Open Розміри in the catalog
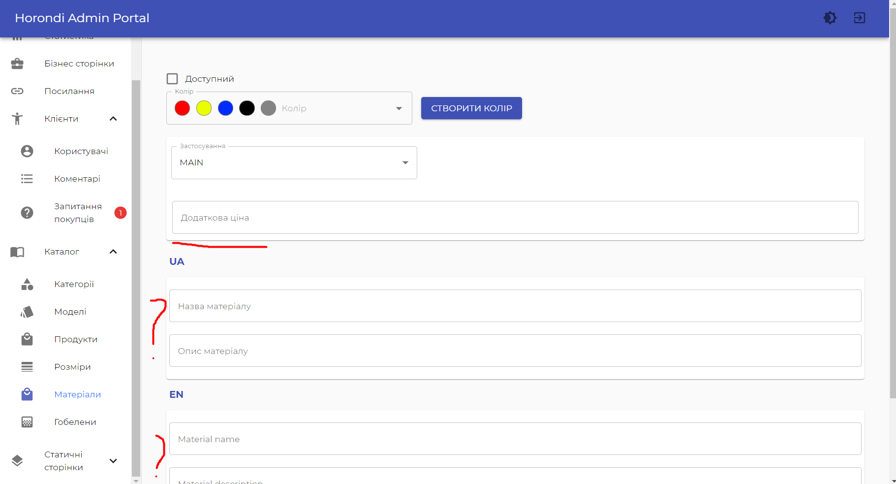Viewport: 896px width, 484px height. (x=72, y=367)
